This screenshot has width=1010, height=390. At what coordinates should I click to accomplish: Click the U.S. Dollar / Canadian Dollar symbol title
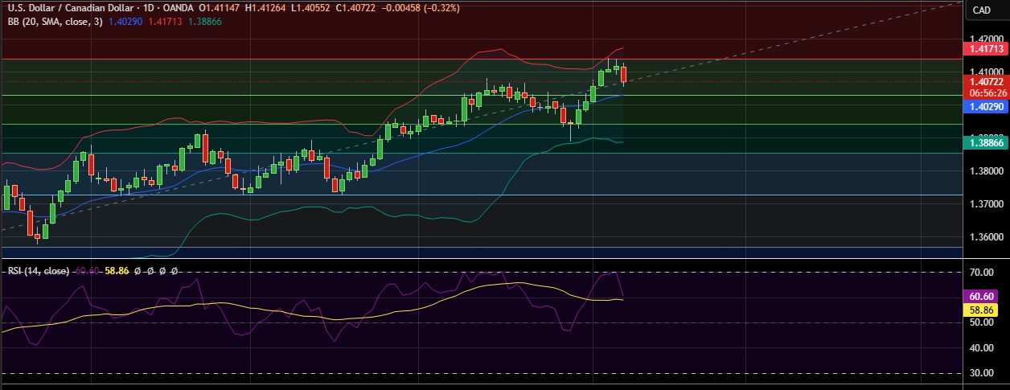[75, 9]
